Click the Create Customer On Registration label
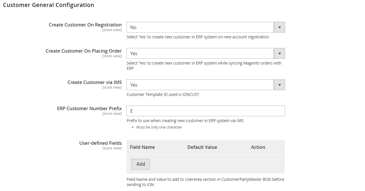The height and width of the screenshot is (191, 365). point(85,25)
